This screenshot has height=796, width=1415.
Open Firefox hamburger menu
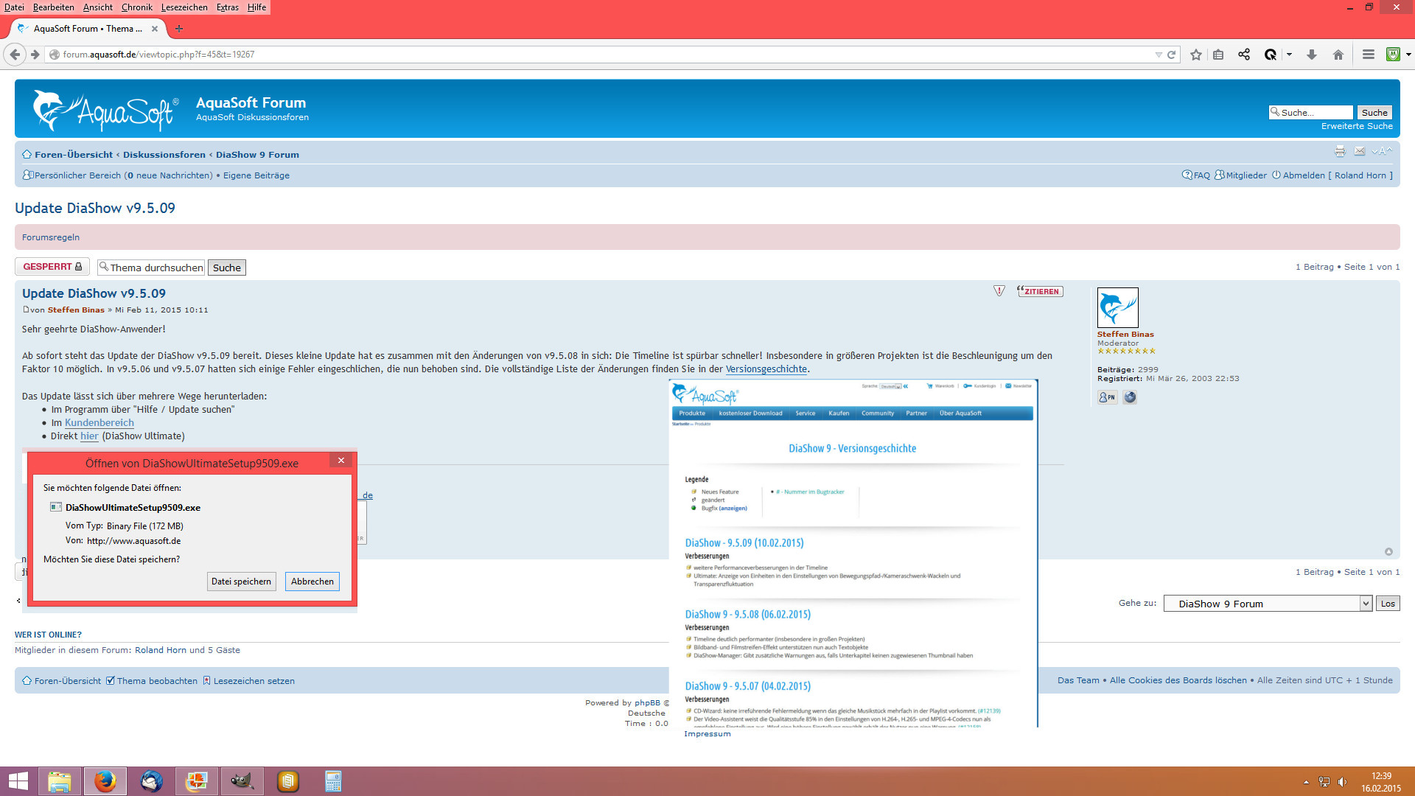(1369, 55)
